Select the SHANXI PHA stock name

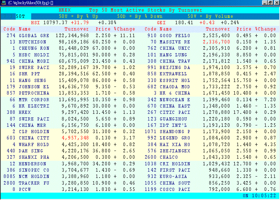point(34,157)
